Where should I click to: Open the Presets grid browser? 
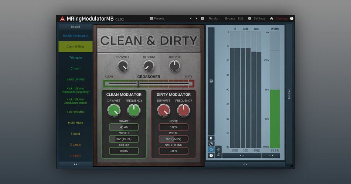coord(157,18)
